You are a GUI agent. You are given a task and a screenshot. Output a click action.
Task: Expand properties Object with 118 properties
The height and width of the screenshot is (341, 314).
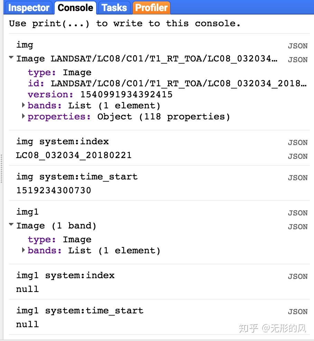pos(24,116)
